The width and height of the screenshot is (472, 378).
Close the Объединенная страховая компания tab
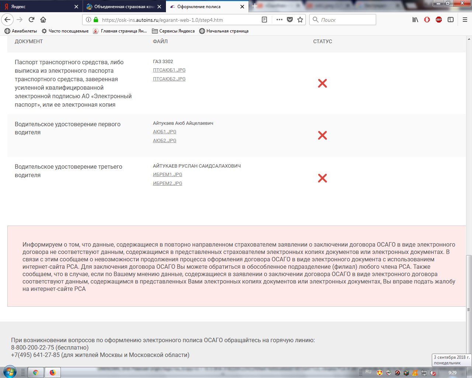pyautogui.click(x=159, y=7)
